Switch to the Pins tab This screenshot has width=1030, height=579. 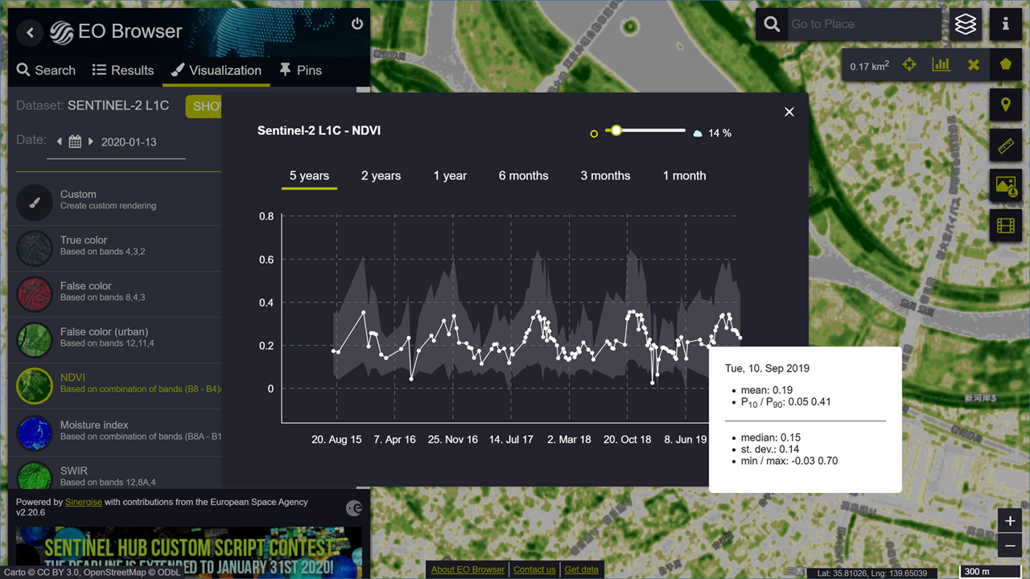pos(300,71)
